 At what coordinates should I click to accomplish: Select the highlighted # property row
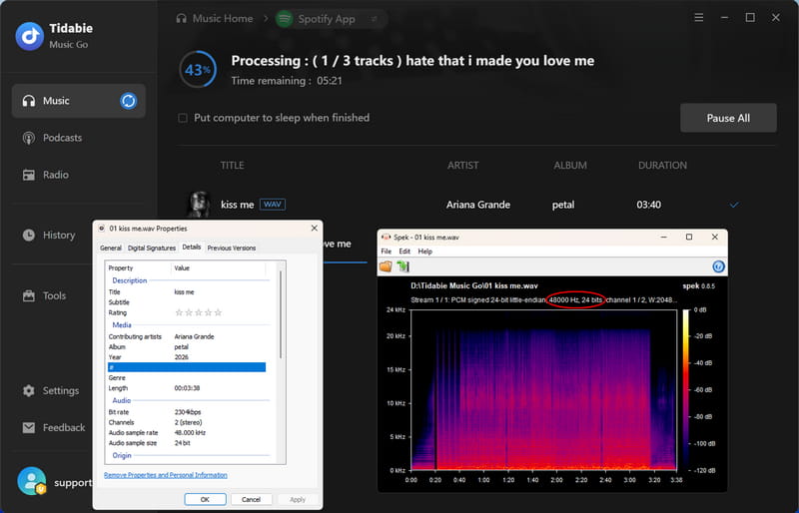point(187,367)
